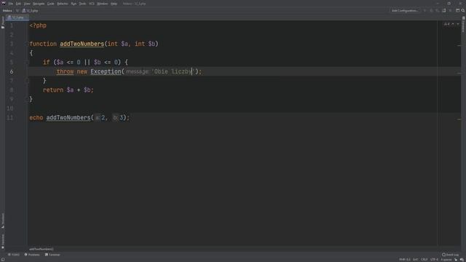466x262 pixels.
Task: Click the fold end marker on line 7
Action: click(x=27, y=81)
